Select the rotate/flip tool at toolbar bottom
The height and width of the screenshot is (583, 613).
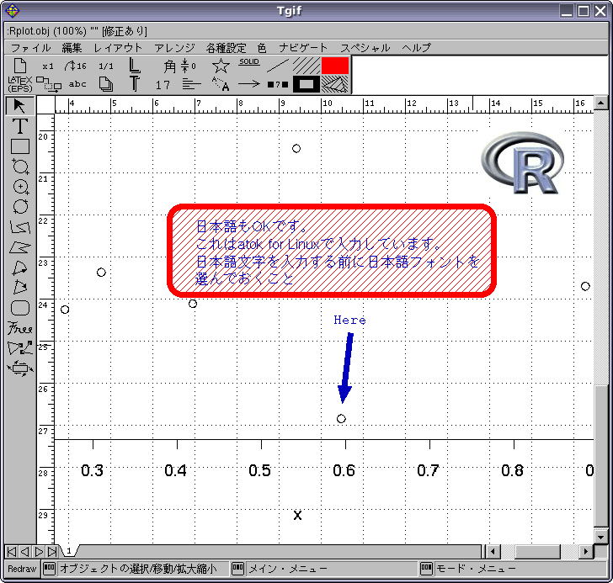20,368
